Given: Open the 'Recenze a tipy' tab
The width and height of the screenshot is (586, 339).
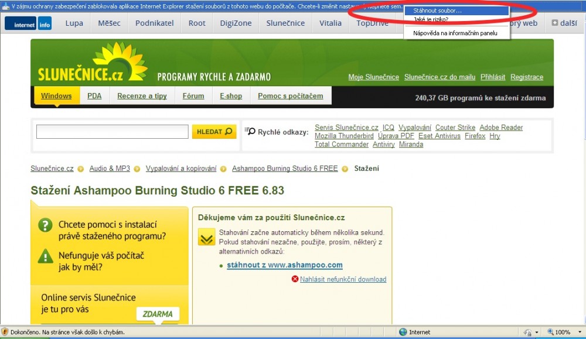Looking at the screenshot, I should tap(142, 96).
